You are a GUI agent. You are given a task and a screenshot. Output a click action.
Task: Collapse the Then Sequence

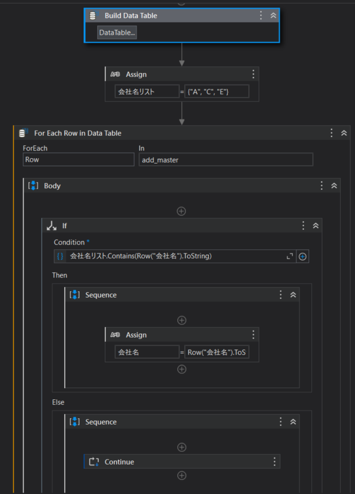[293, 295]
